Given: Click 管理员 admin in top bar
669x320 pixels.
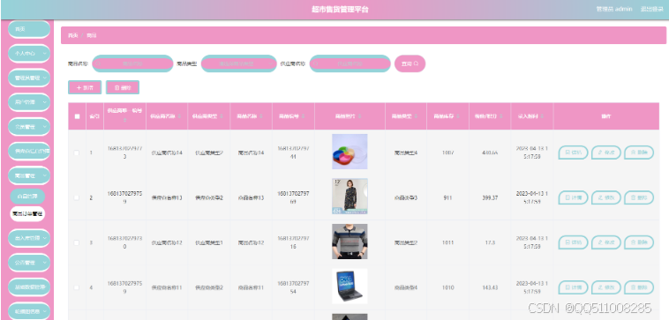Looking at the screenshot, I should 614,9.
